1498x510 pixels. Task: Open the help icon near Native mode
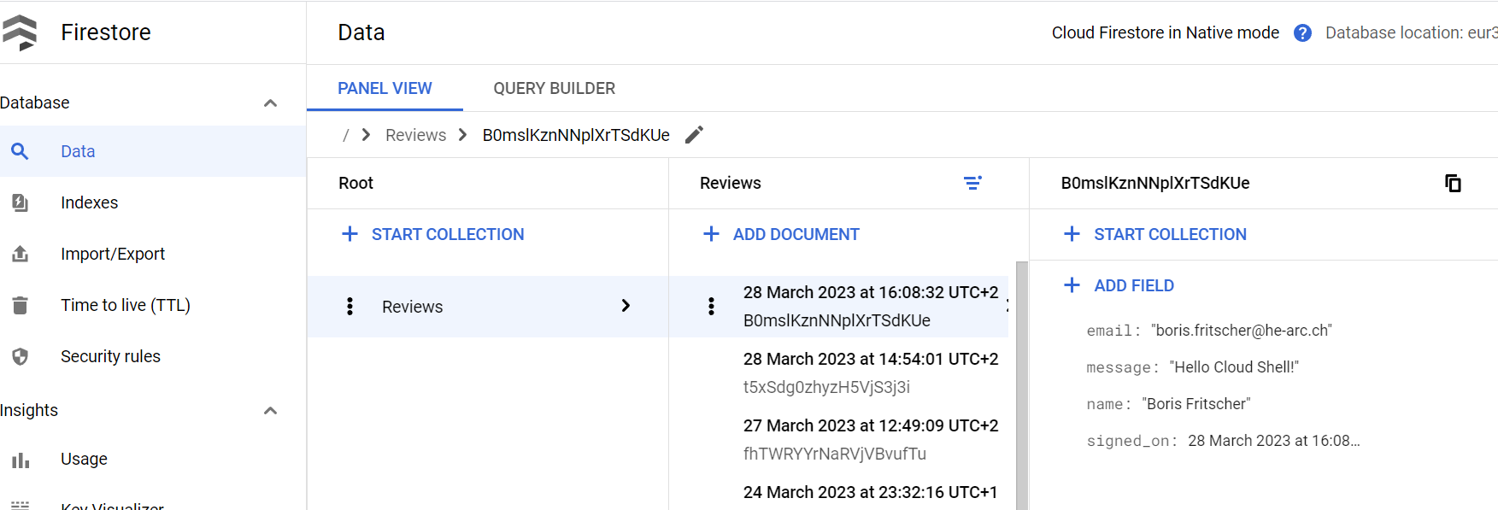(1302, 32)
